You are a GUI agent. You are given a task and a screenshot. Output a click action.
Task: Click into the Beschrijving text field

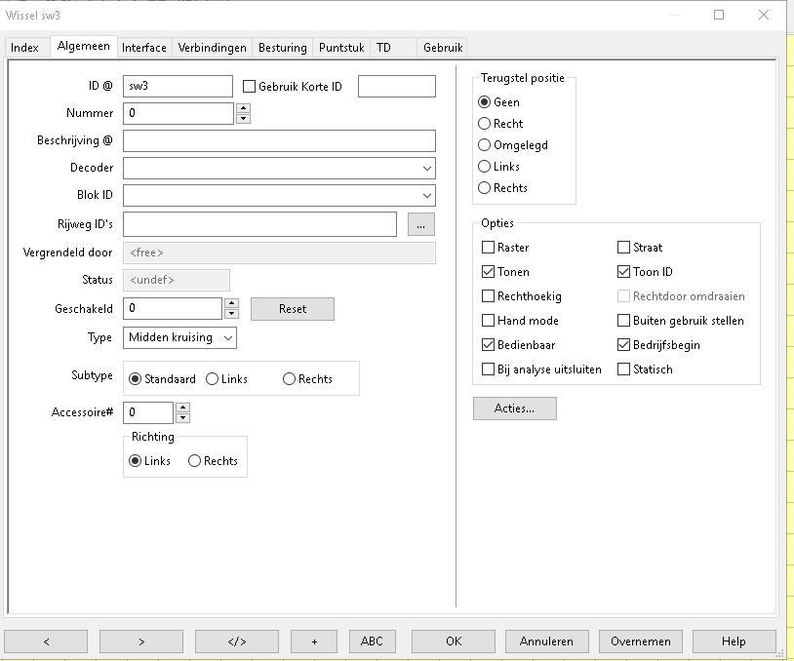(x=279, y=140)
